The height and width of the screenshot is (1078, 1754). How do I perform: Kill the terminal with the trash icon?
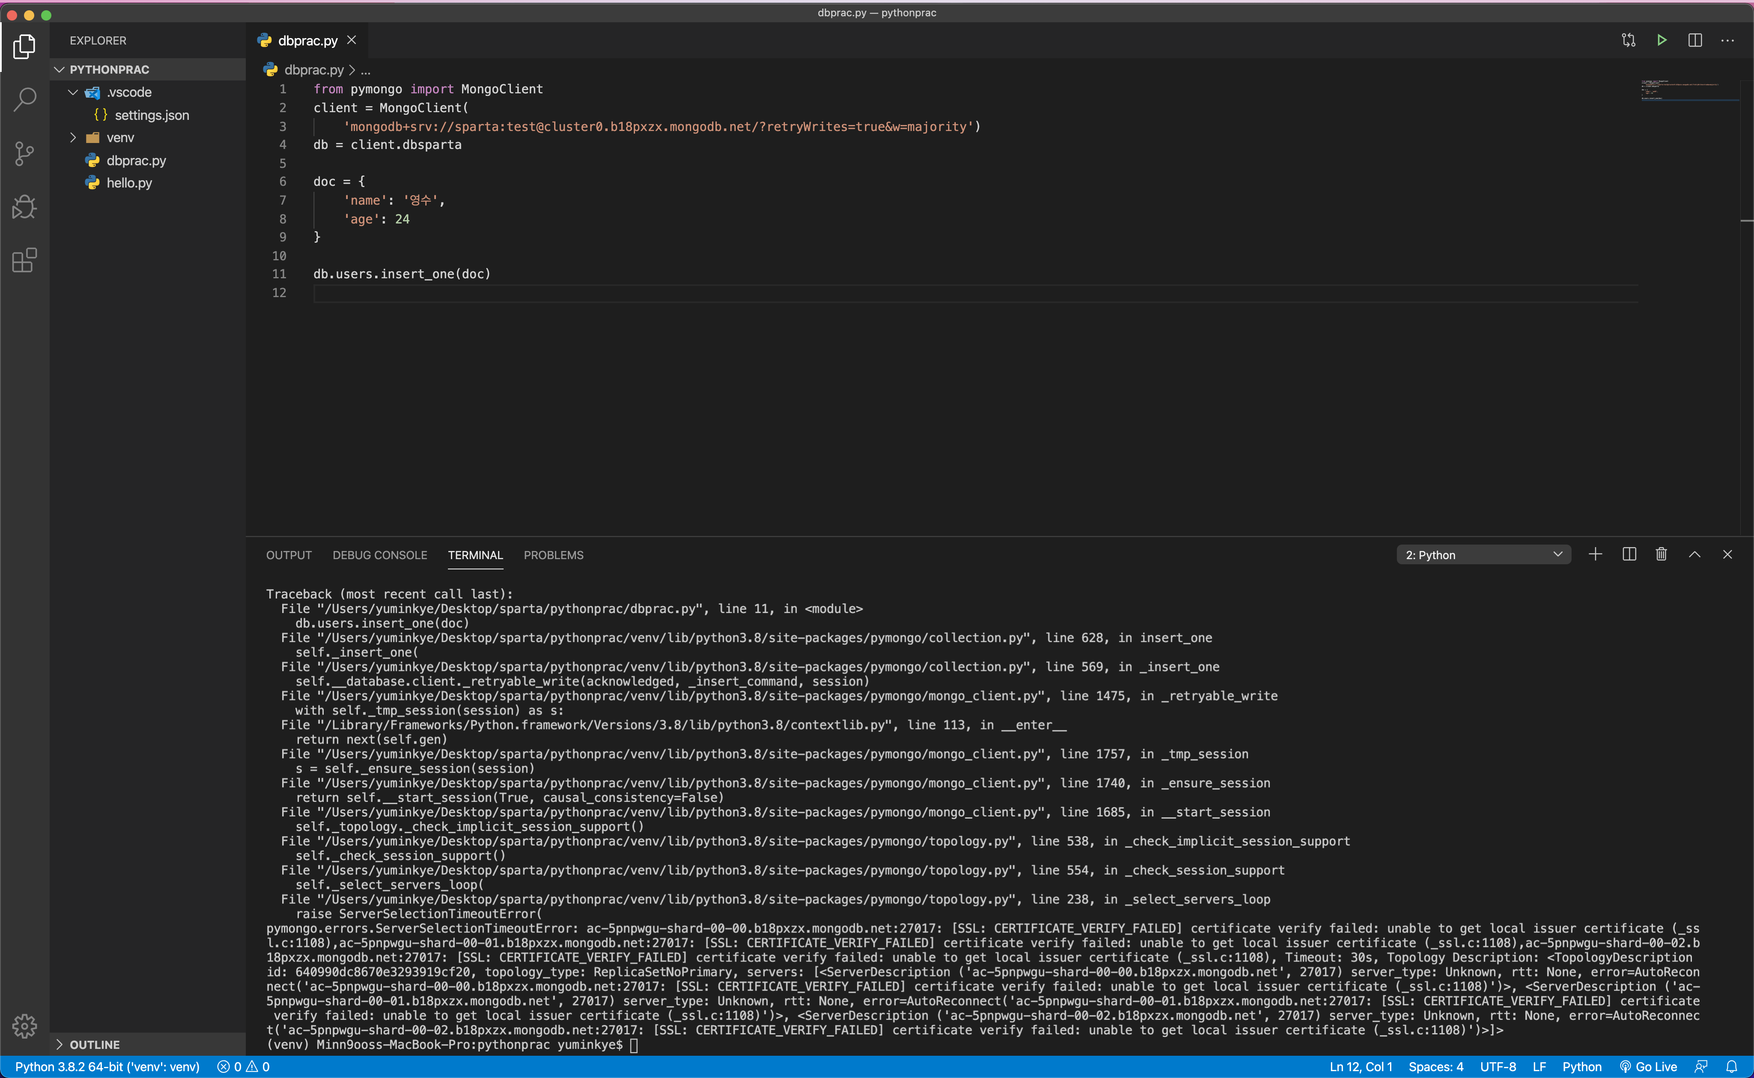pos(1662,554)
